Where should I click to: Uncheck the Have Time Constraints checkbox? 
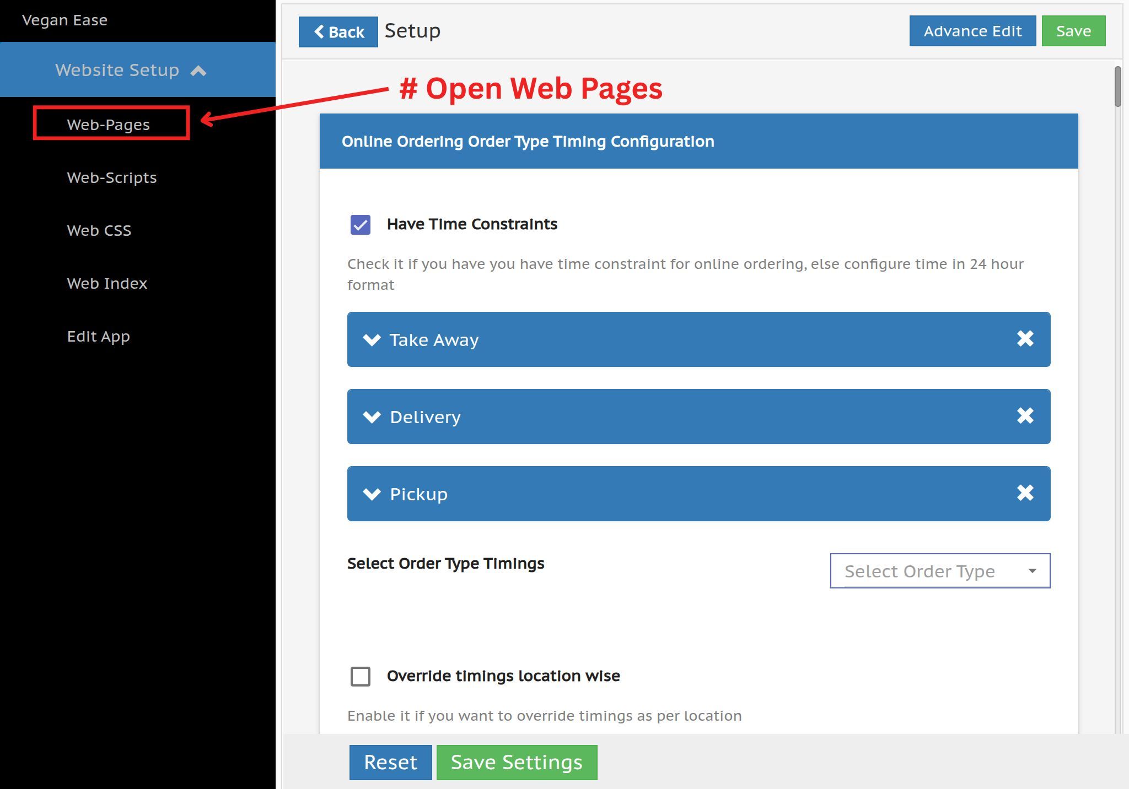point(361,225)
